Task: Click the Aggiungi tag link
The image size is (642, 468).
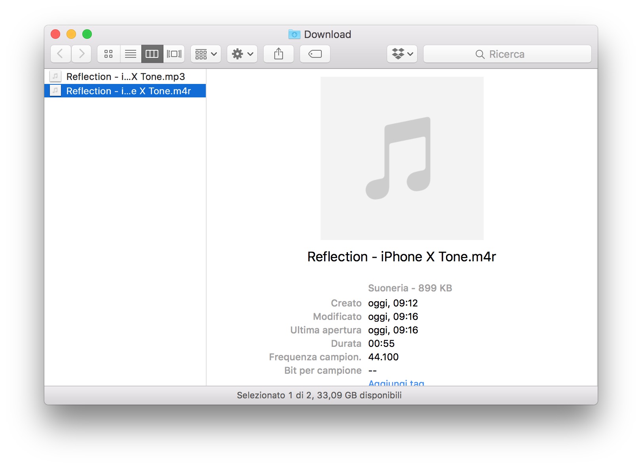Action: [396, 383]
